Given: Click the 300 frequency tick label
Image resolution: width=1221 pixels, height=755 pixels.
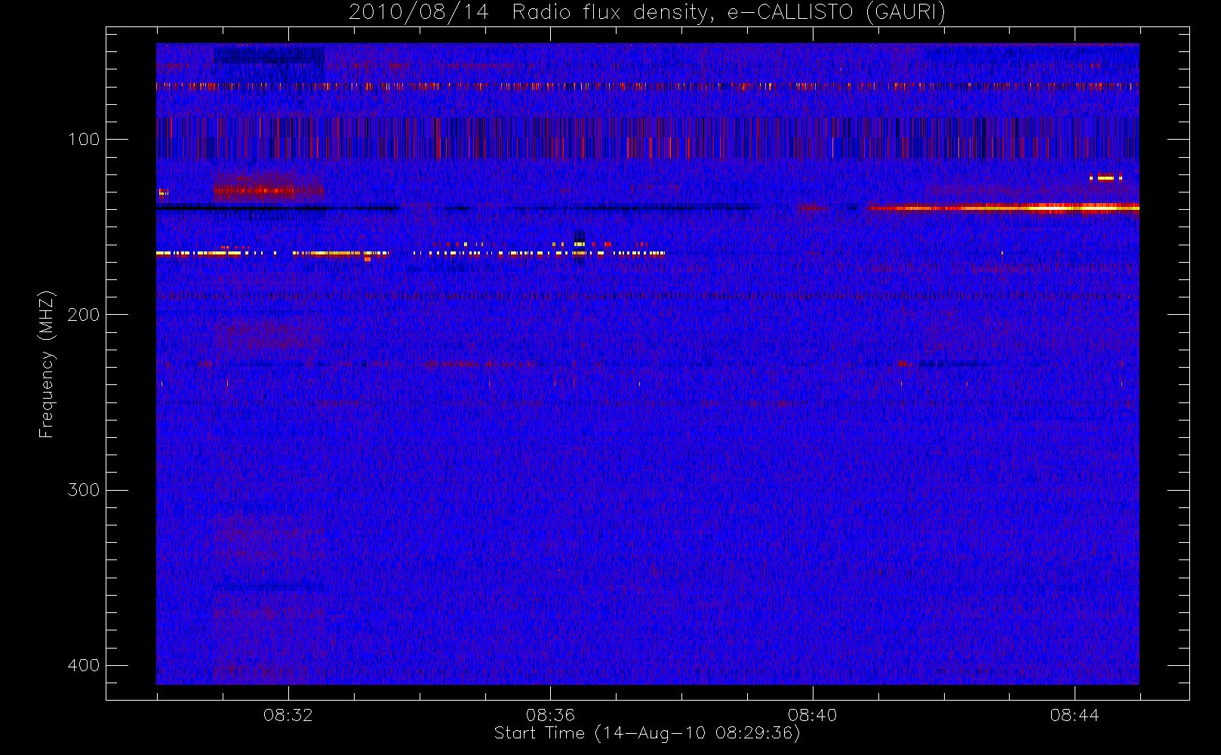Looking at the screenshot, I should click(x=83, y=490).
